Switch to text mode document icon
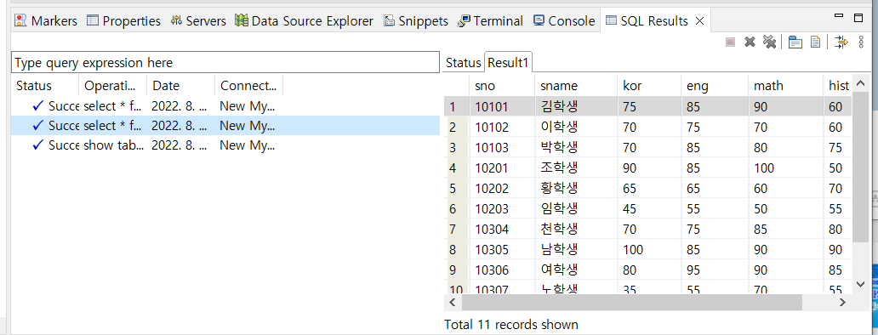Viewport: 878px width, 335px height. (x=815, y=42)
